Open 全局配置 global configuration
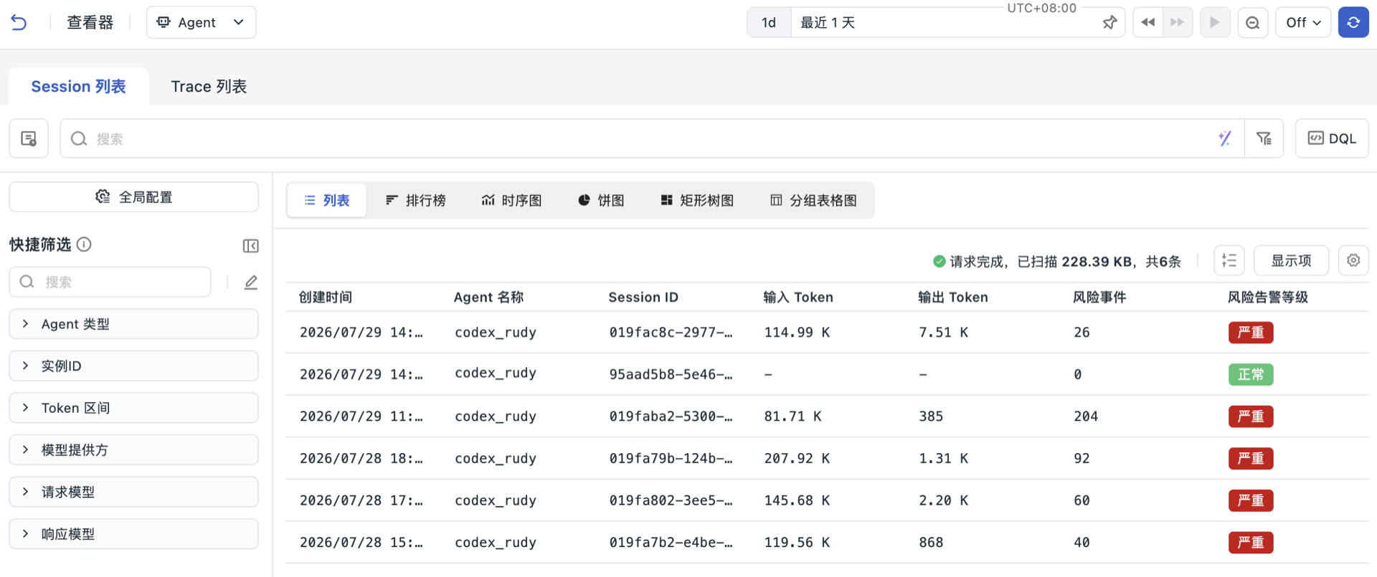 tap(134, 196)
